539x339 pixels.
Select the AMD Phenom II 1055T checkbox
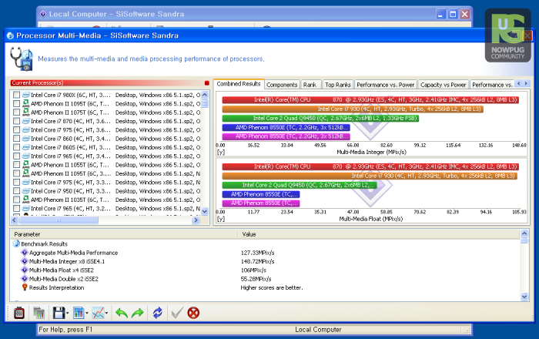[x=16, y=165]
